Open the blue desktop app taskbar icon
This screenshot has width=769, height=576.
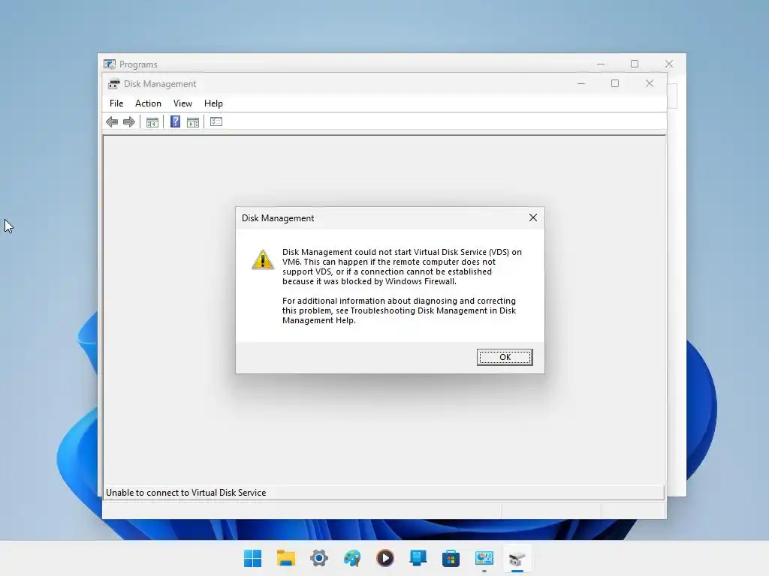(x=418, y=558)
